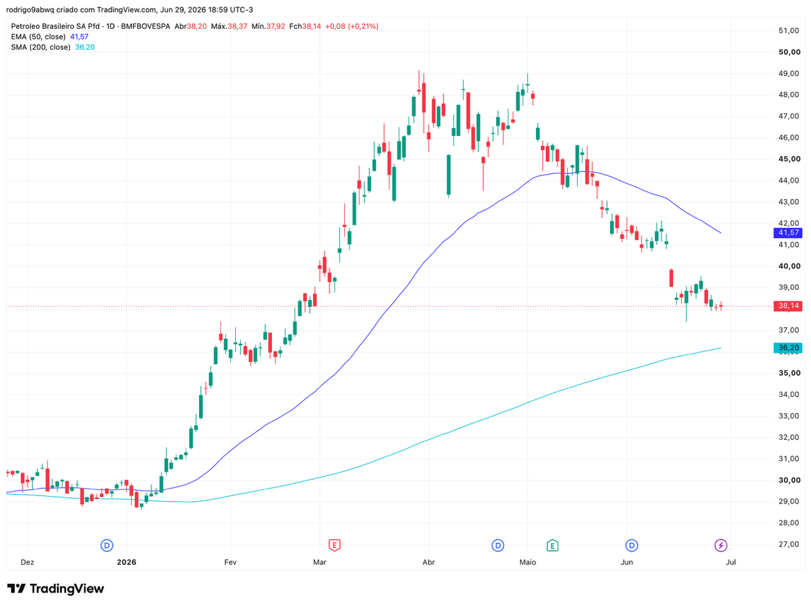This screenshot has height=607, width=811.
Task: Click the 2026 label on time axis
Action: pos(126,562)
